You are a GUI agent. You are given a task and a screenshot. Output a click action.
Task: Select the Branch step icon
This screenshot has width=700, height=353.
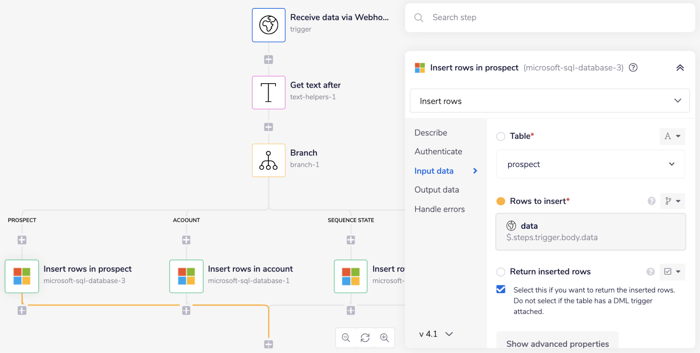(268, 160)
